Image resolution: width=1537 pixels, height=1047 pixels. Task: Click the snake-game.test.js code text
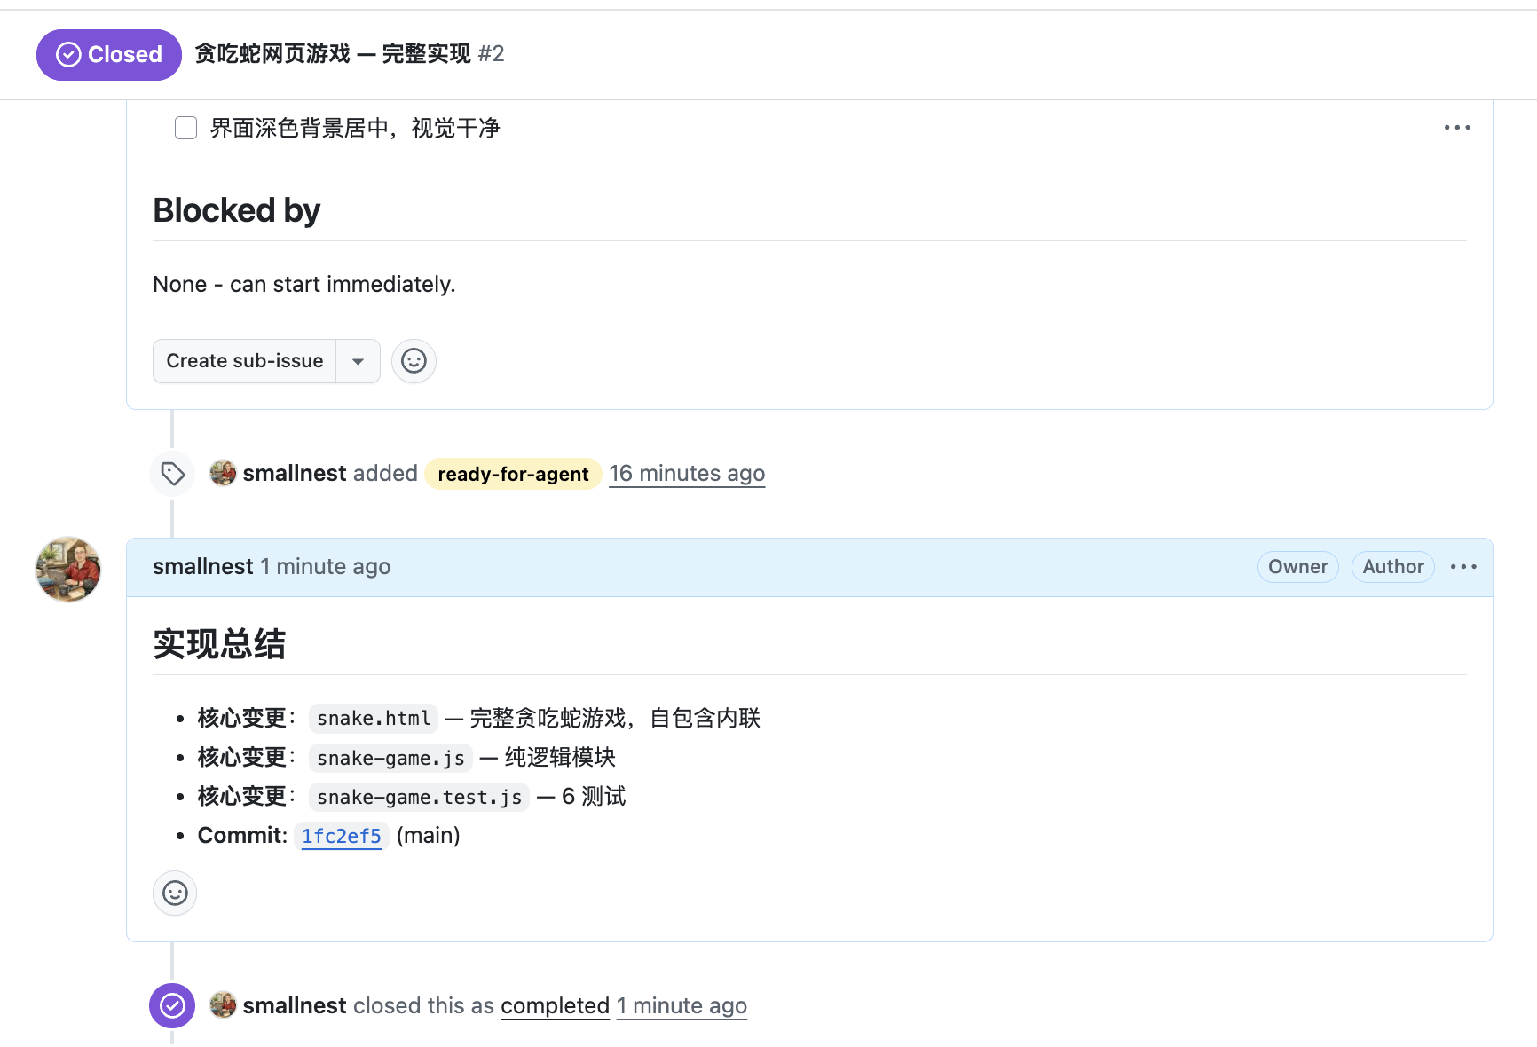pyautogui.click(x=419, y=797)
